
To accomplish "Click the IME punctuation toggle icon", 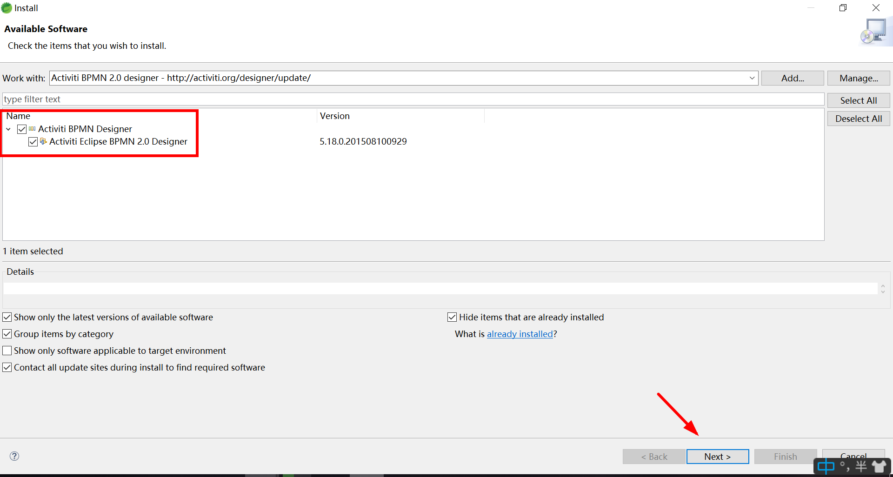I will 845,466.
